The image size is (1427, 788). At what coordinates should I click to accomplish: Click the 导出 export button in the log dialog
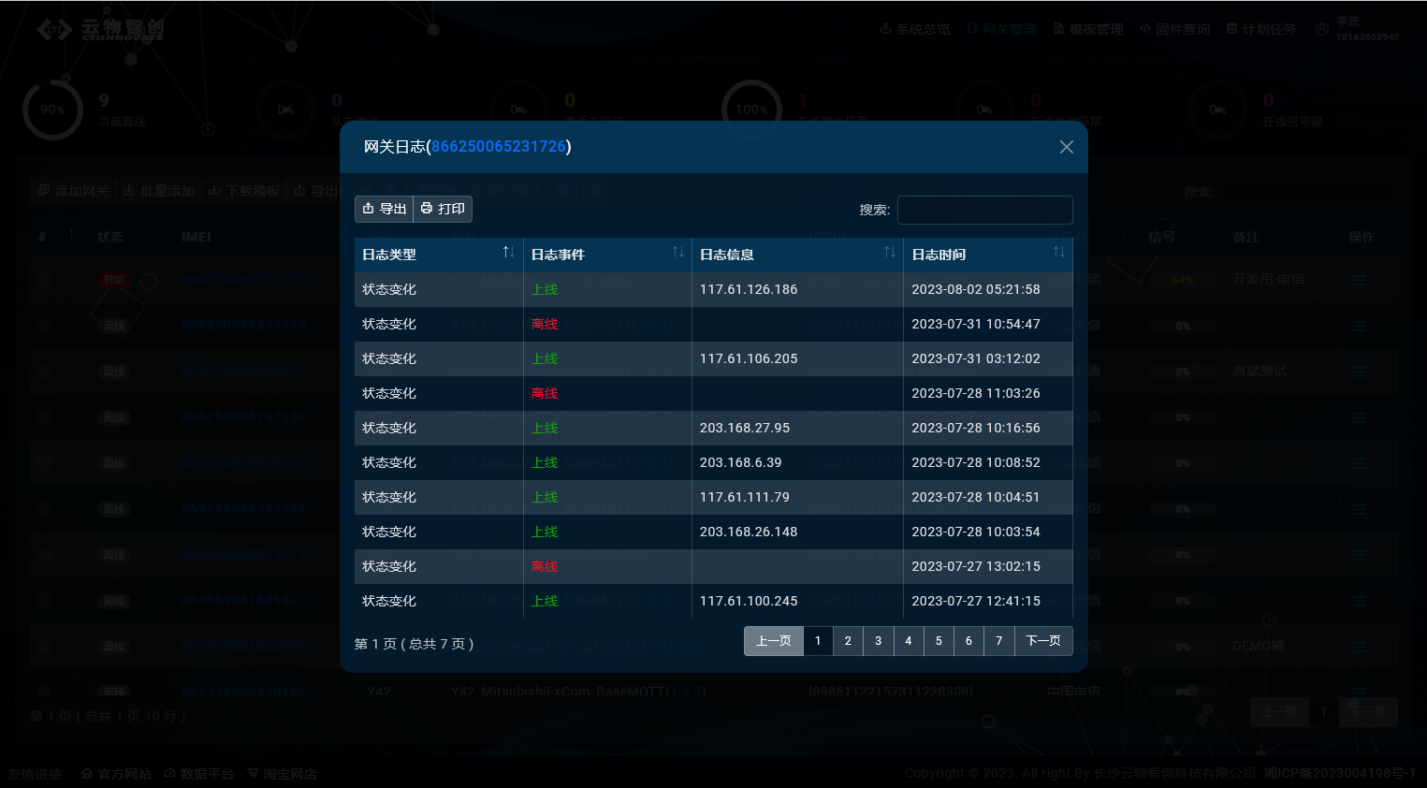click(384, 209)
